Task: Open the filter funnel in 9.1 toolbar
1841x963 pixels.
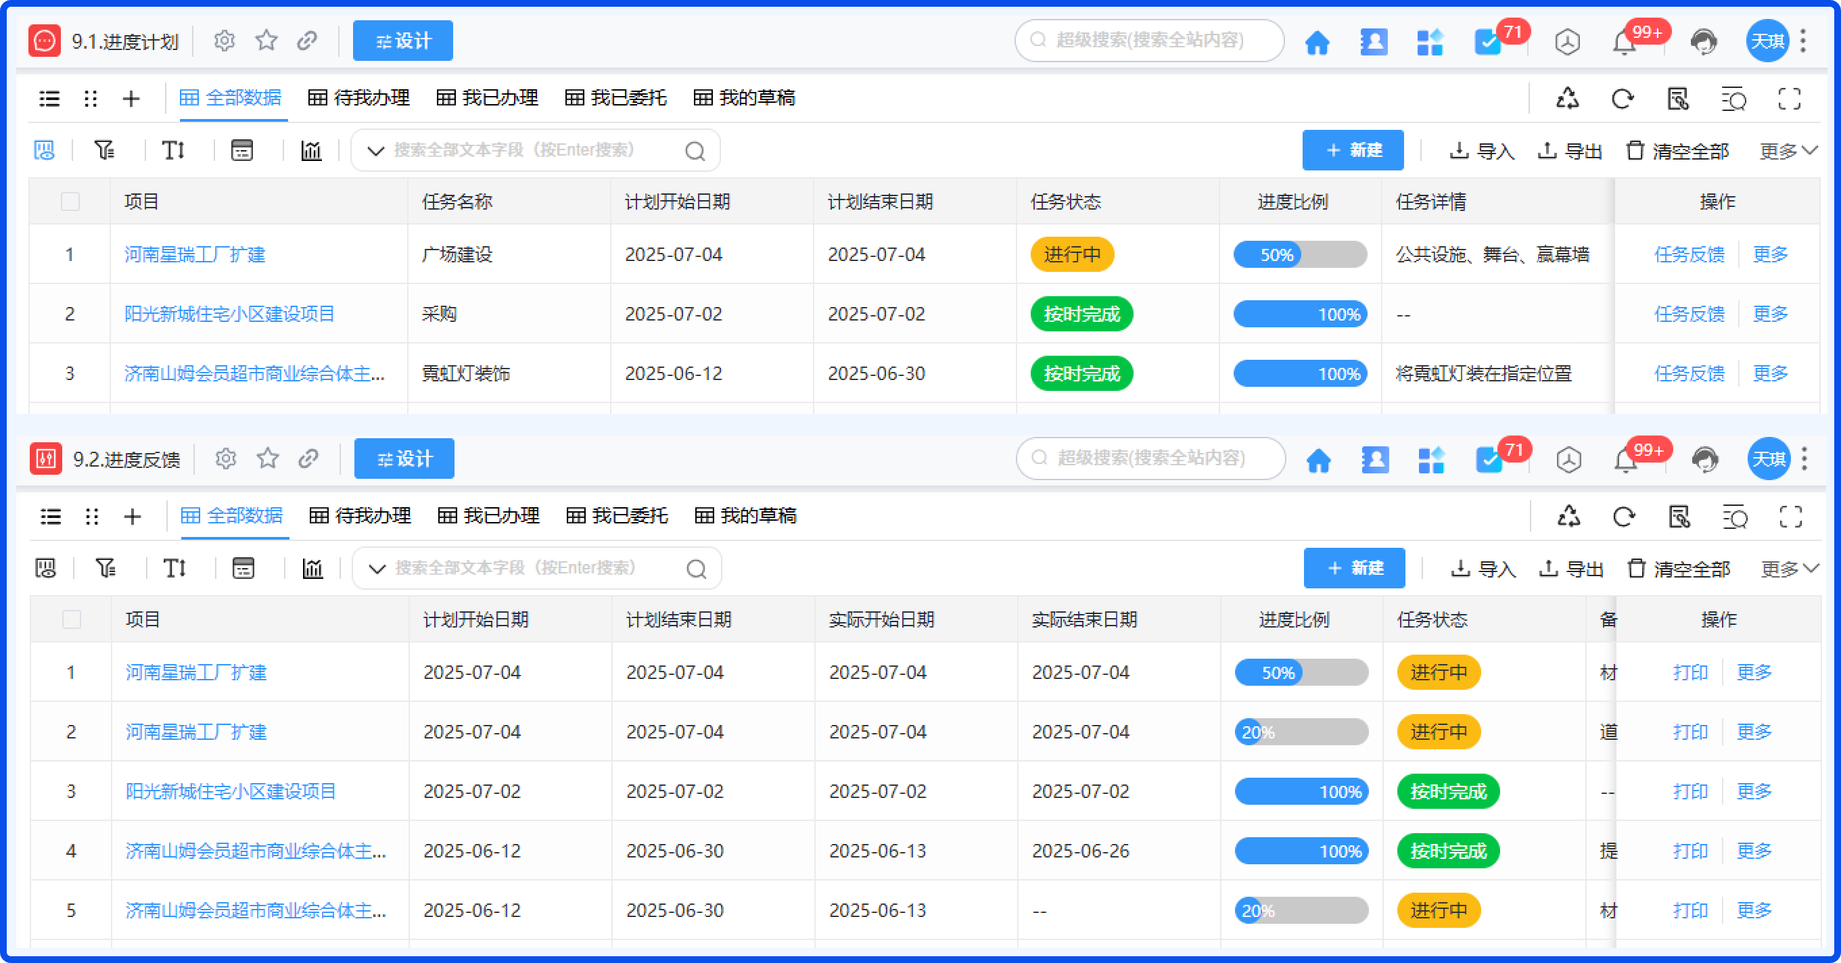Action: (x=104, y=150)
